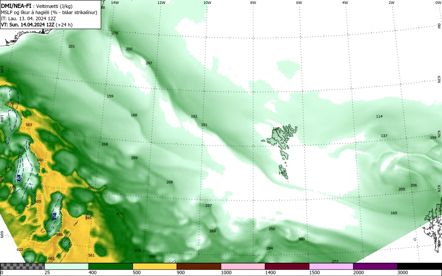Click the CAPE value '605' on the map

(38, 201)
